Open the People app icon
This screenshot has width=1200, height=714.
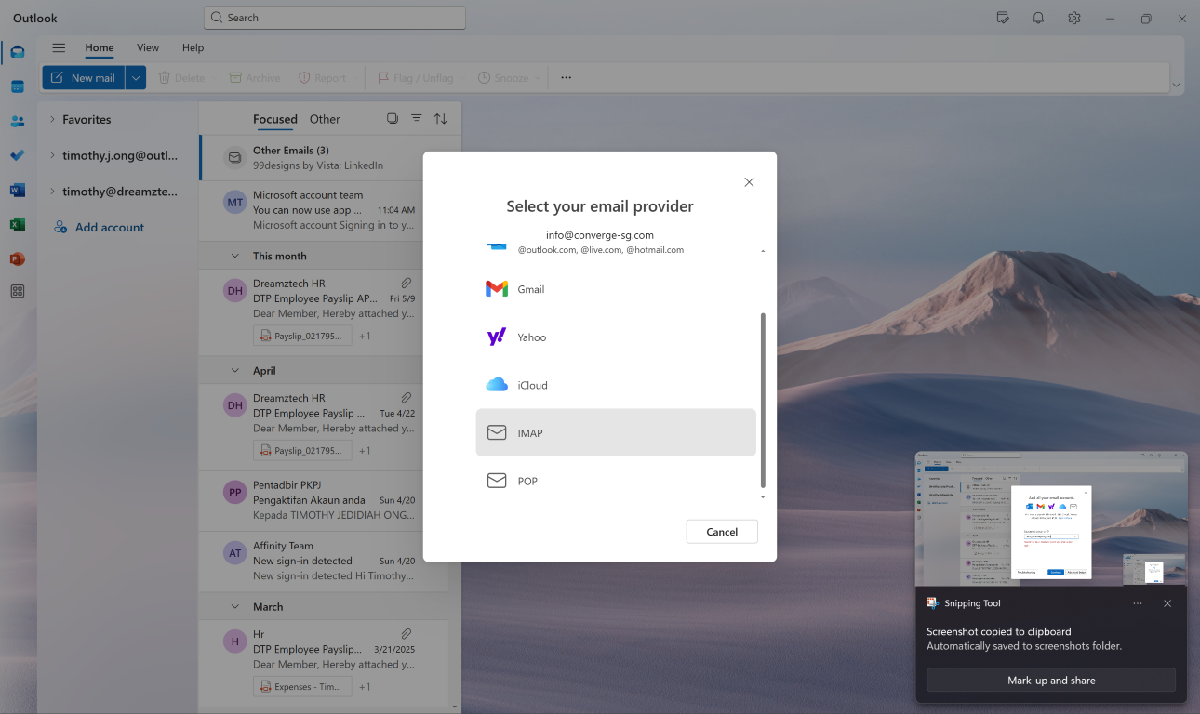(x=17, y=121)
